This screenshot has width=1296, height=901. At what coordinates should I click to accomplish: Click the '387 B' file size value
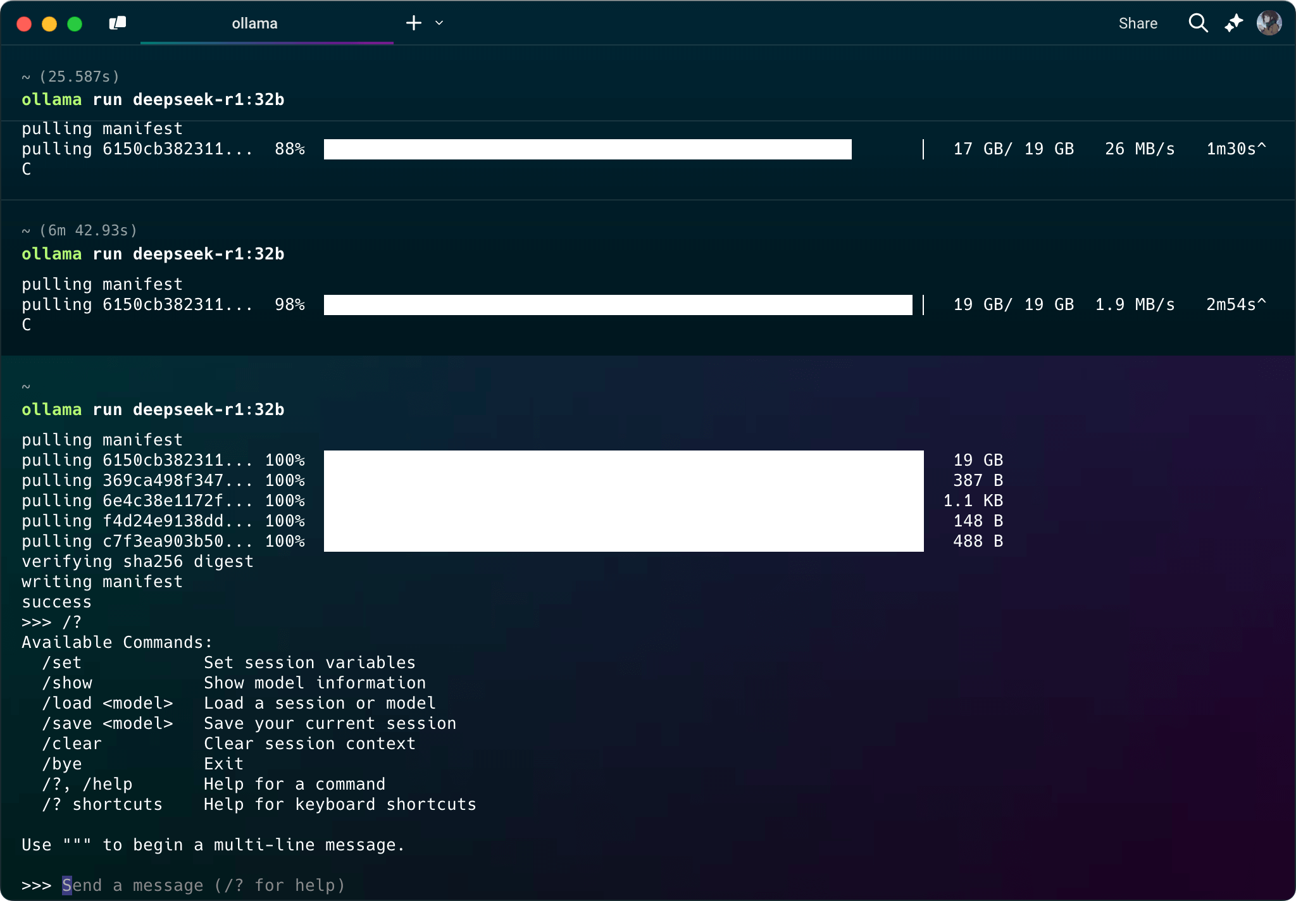978,480
